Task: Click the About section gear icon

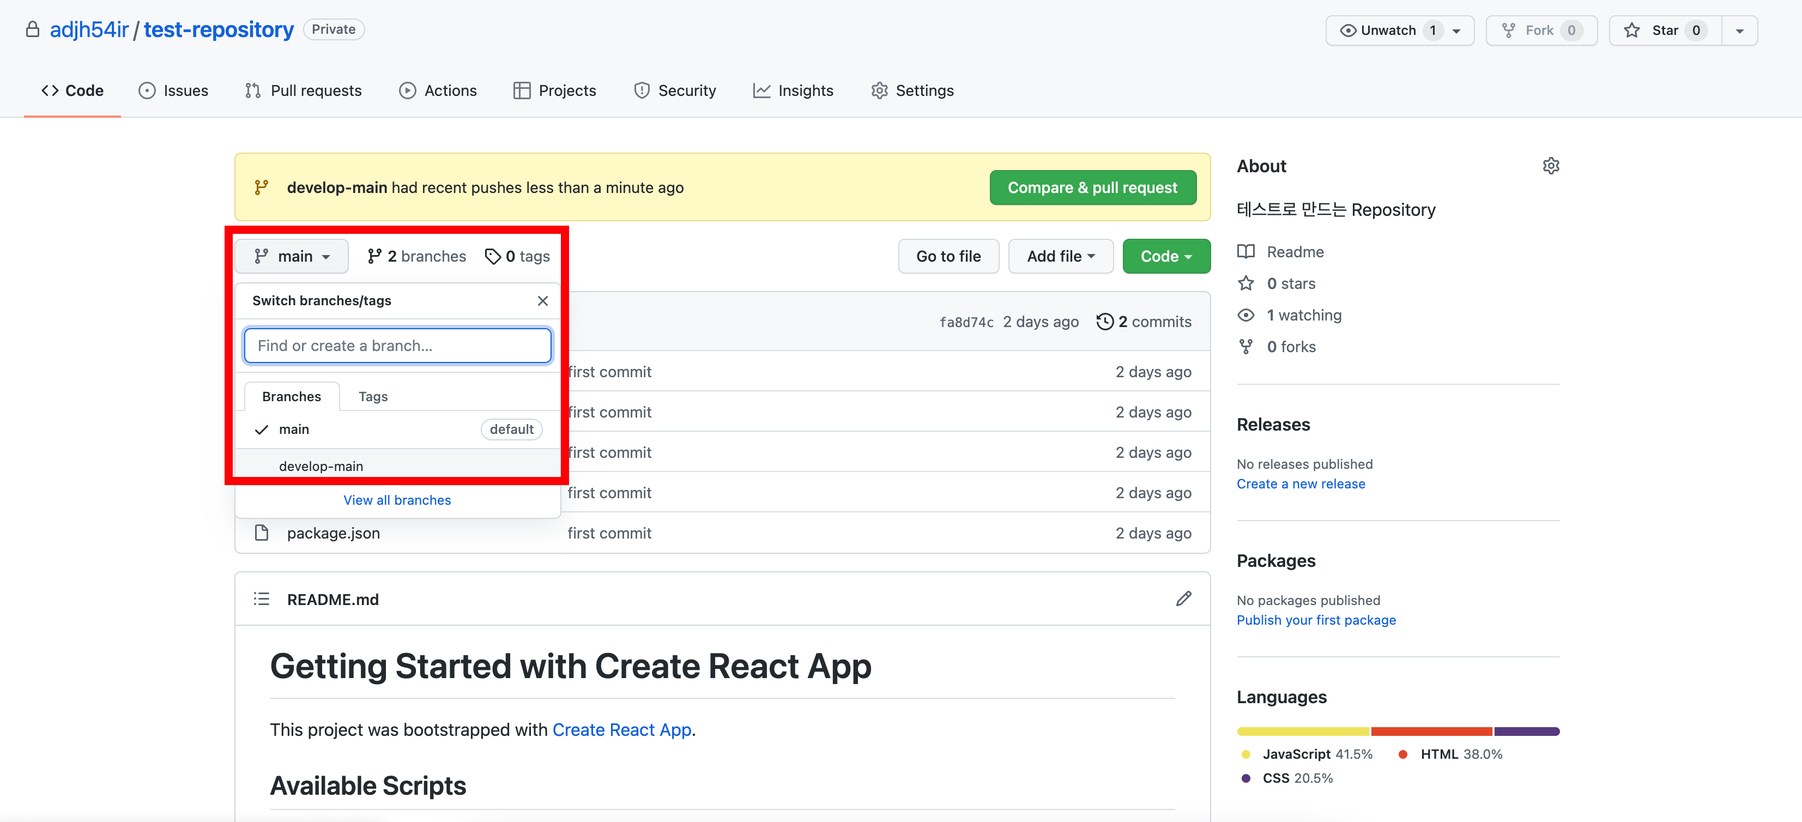Action: pos(1551,166)
